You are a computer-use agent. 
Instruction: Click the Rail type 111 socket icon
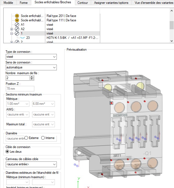(x=17, y=20)
